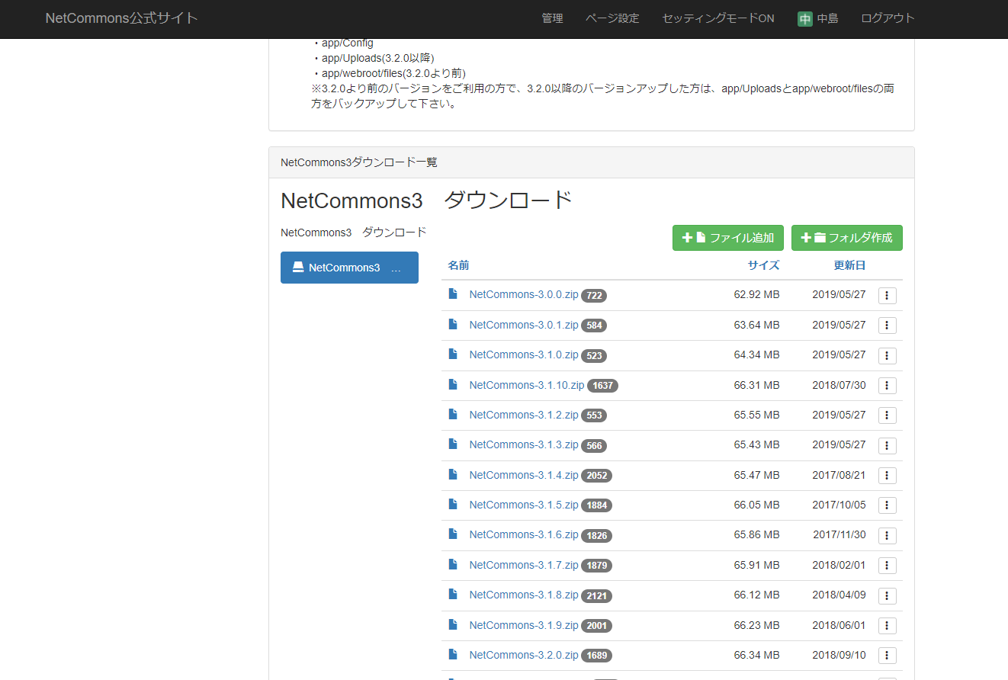Open the options menu for NetCommons-3.1.7.zip
Screen dimensions: 1008x680
pyautogui.click(x=887, y=566)
